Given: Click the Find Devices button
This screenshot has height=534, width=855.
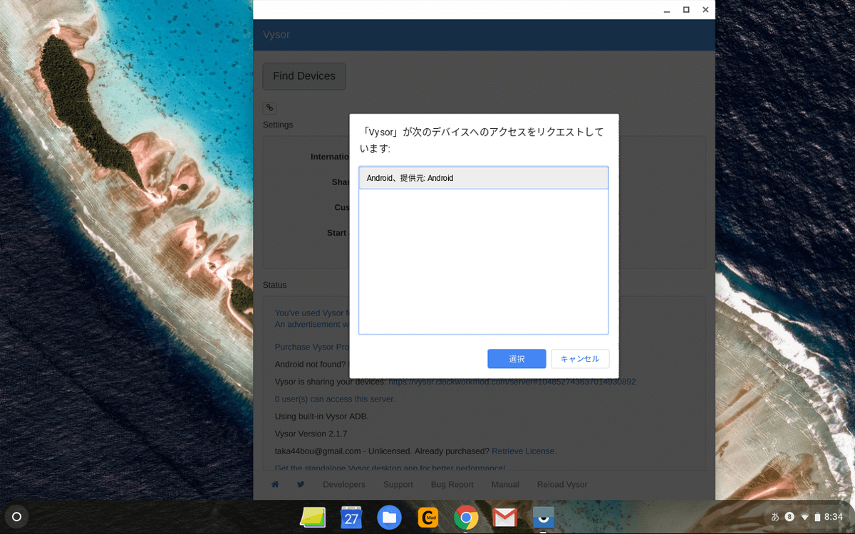Looking at the screenshot, I should [304, 76].
